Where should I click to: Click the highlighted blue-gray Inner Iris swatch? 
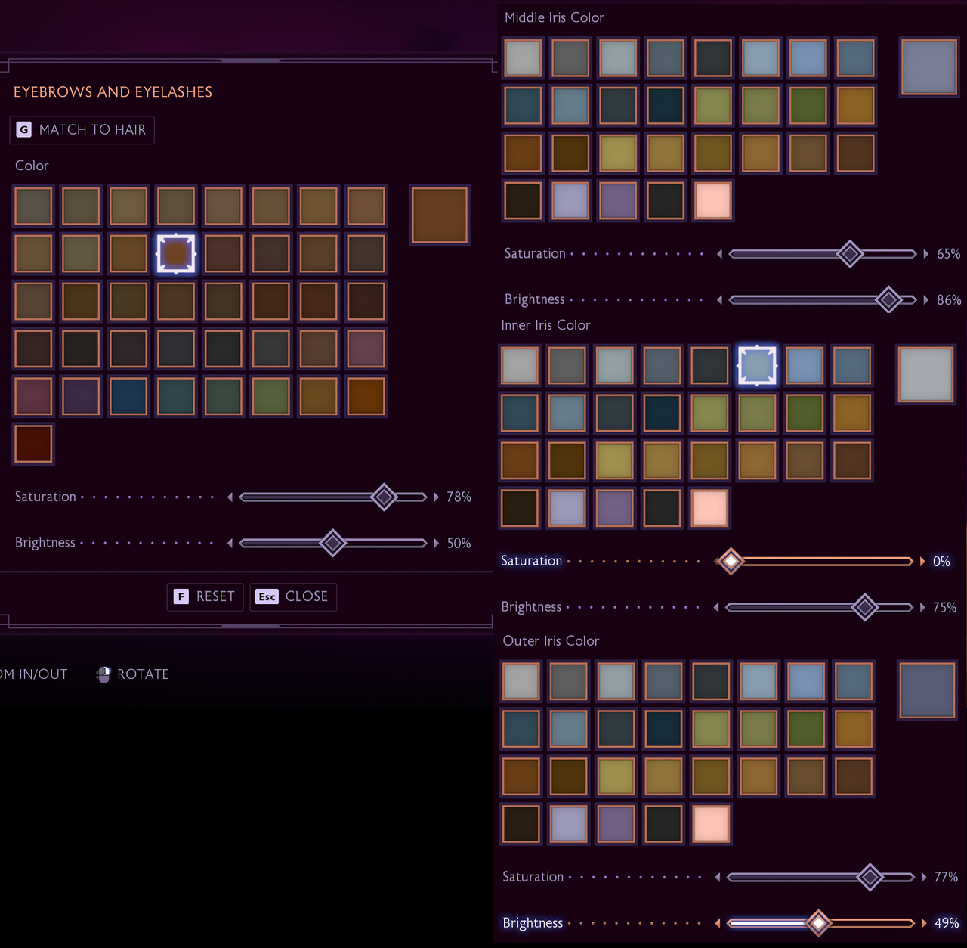pos(757,365)
